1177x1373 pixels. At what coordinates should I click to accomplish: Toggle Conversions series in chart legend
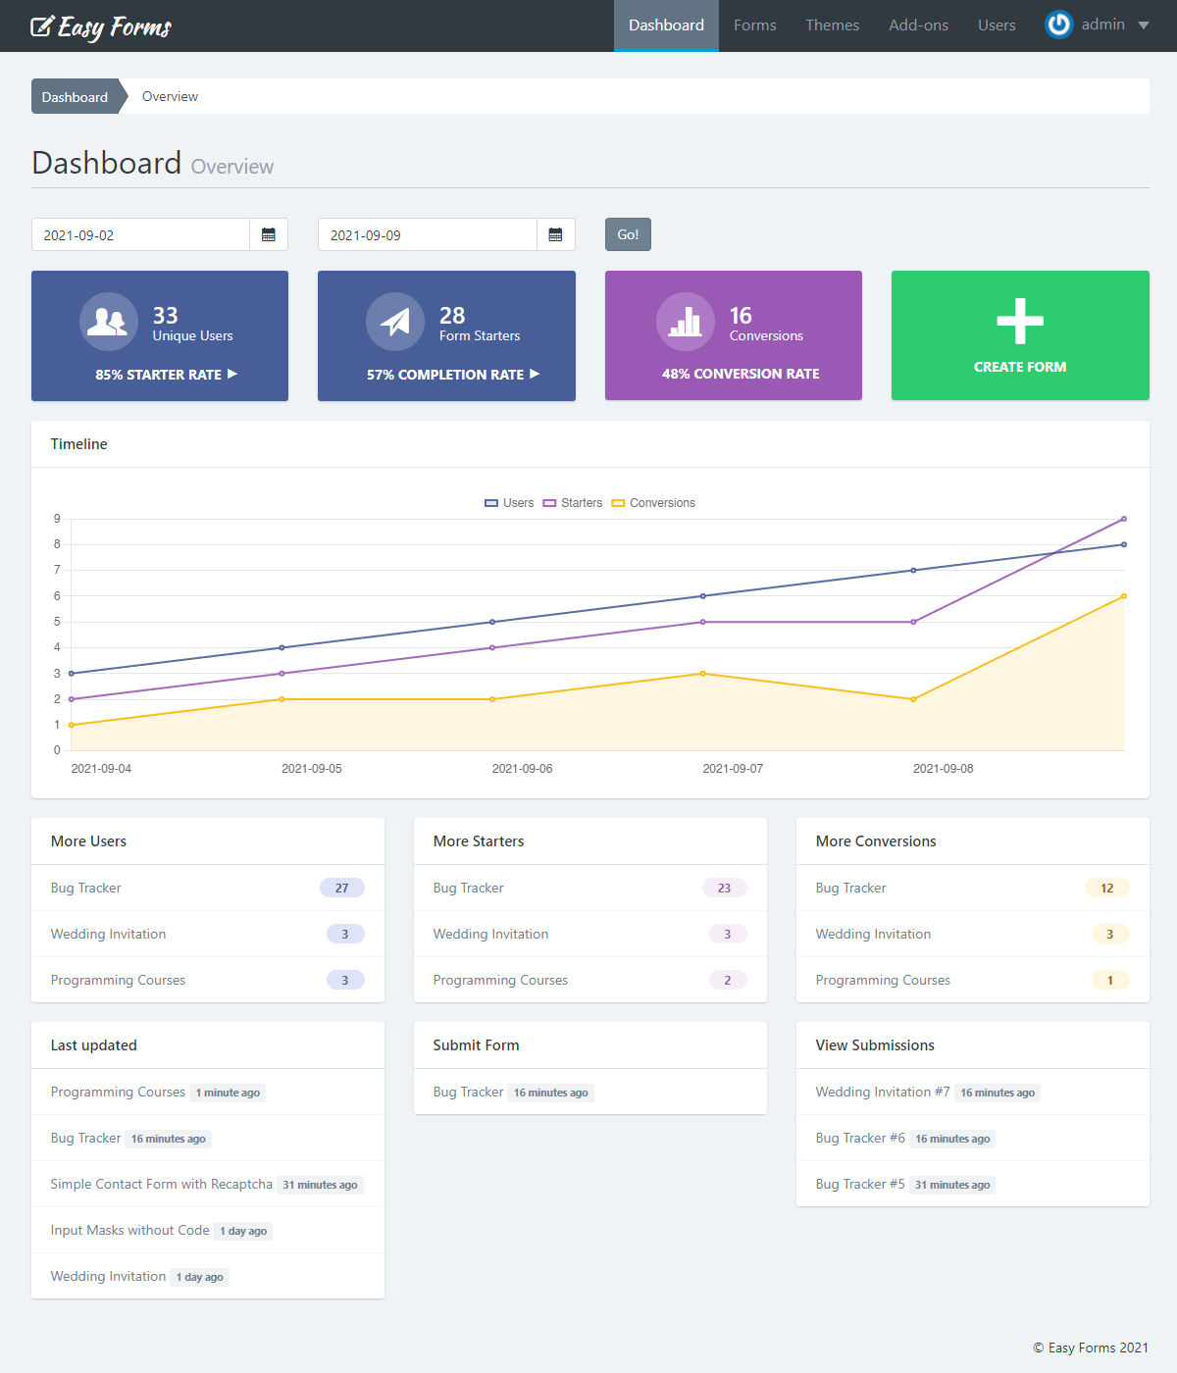(x=653, y=503)
